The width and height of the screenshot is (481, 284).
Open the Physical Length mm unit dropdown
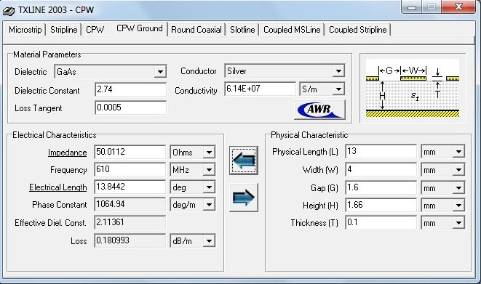tap(443, 152)
